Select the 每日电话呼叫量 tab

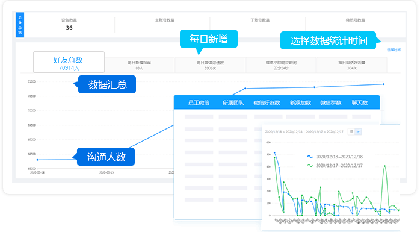pos(351,65)
